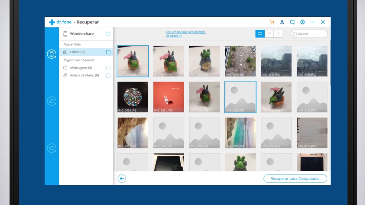
Task: Switch to small thumbnail grid view
Action: [x=269, y=34]
